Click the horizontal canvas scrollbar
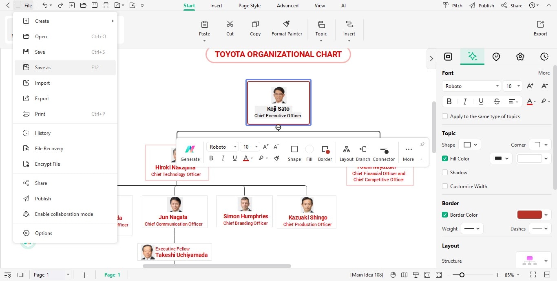The width and height of the screenshot is (557, 281). pyautogui.click(x=217, y=266)
